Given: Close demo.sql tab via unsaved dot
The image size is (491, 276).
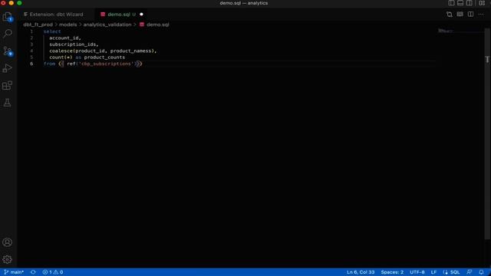Looking at the screenshot, I should (141, 15).
